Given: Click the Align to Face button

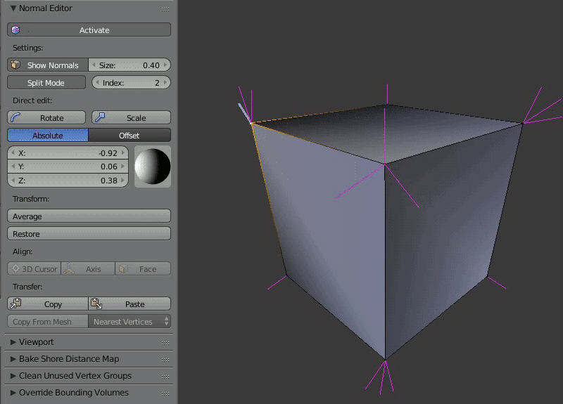Looking at the screenshot, I should click(x=143, y=268).
